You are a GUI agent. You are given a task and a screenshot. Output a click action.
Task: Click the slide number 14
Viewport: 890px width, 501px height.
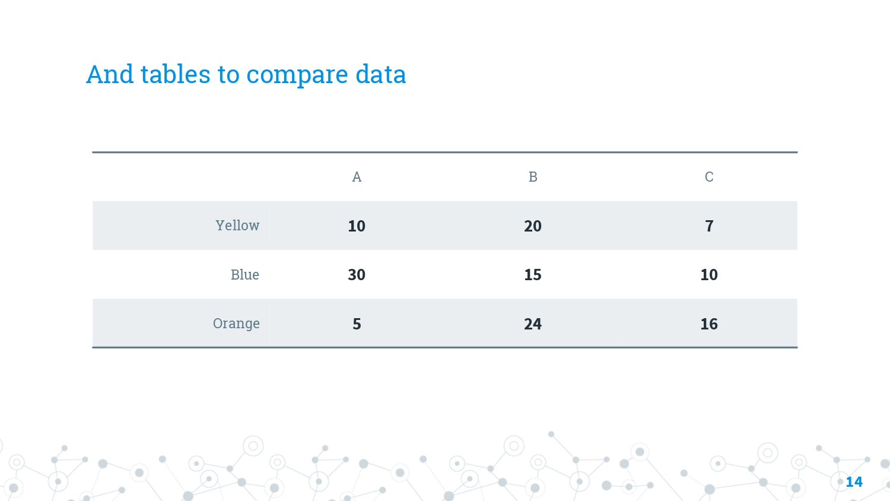[x=854, y=482]
